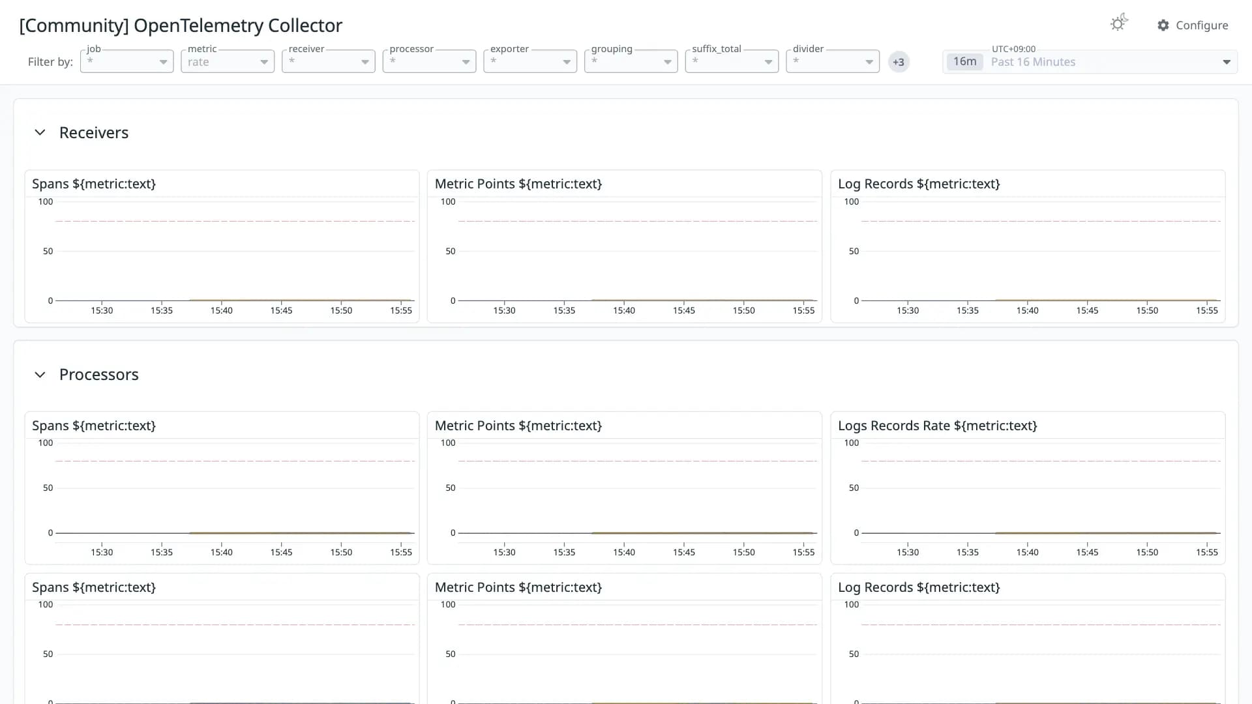Screen dimensions: 1252x704
Task: Open the Past 16 Minutes time range selector
Action: 1090,62
